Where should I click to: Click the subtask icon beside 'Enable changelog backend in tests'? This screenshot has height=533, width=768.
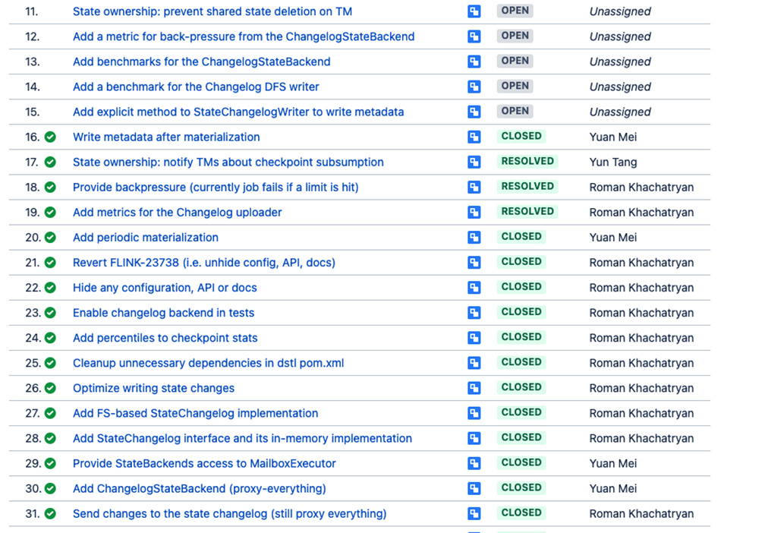pos(474,312)
